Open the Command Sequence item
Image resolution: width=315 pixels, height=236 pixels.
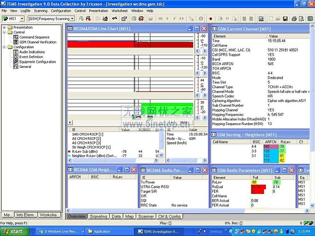click(x=34, y=37)
